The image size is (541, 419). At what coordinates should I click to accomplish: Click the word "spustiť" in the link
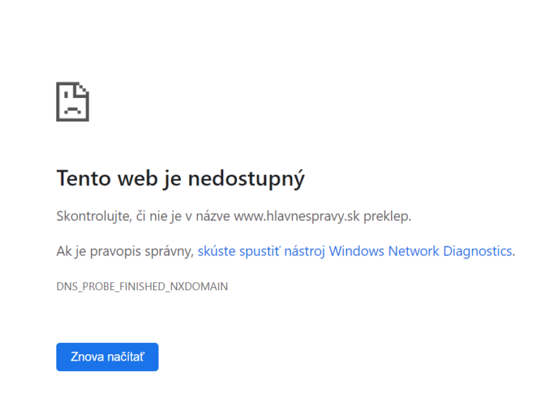tap(260, 251)
